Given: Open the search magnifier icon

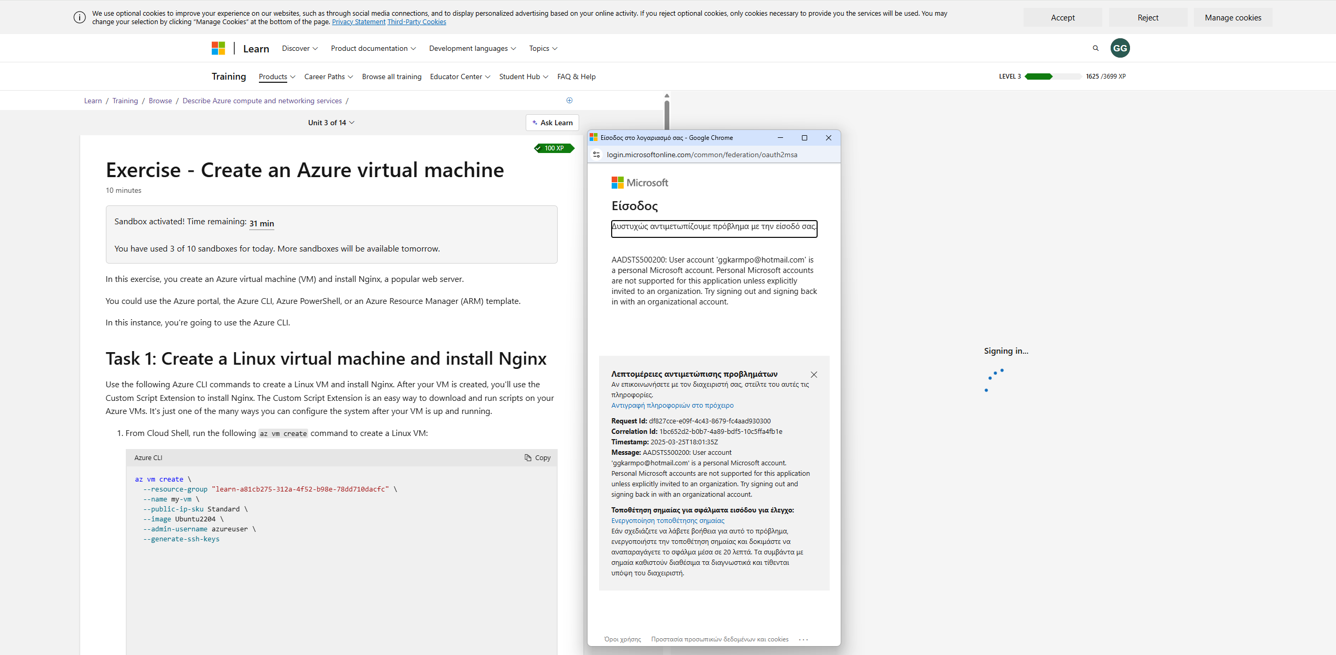Looking at the screenshot, I should click(1095, 48).
